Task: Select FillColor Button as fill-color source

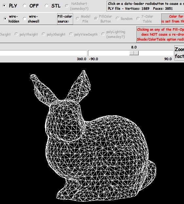Action: tap(96, 19)
